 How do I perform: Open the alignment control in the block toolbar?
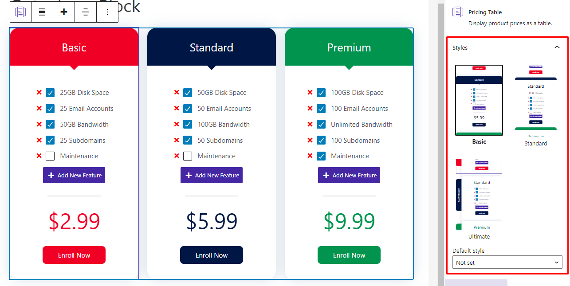tap(42, 12)
